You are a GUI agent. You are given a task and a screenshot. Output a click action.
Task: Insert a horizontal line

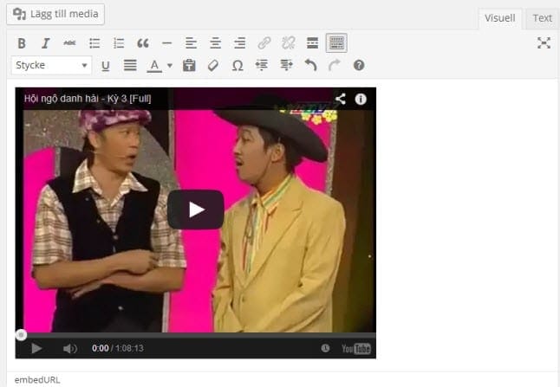tap(166, 43)
